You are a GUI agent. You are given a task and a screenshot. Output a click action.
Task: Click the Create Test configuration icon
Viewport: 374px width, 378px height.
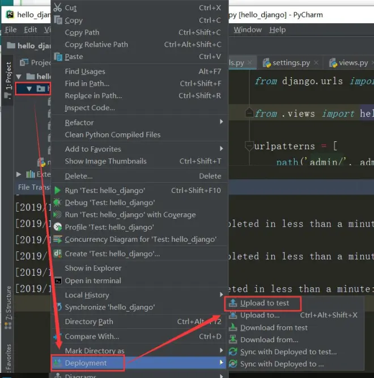tap(58, 254)
